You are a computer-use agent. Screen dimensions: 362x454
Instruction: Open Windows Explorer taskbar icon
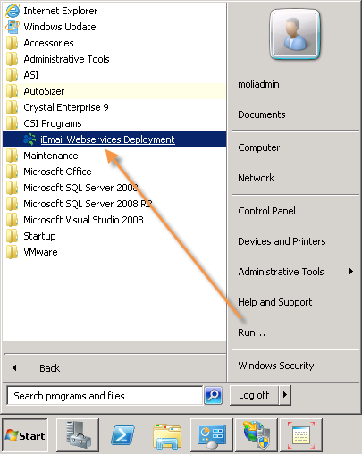[167, 436]
